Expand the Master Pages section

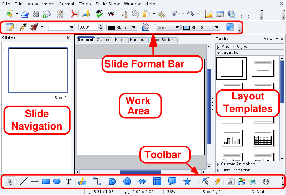click(x=234, y=47)
